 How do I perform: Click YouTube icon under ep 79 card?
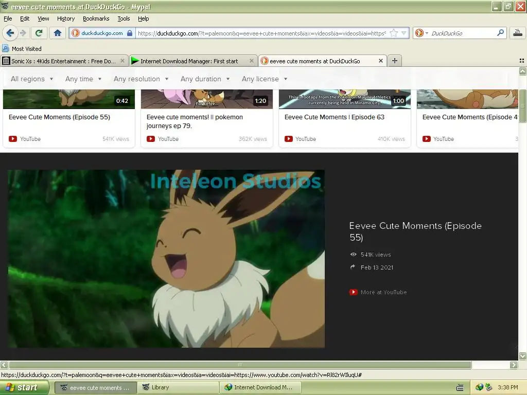(x=151, y=139)
